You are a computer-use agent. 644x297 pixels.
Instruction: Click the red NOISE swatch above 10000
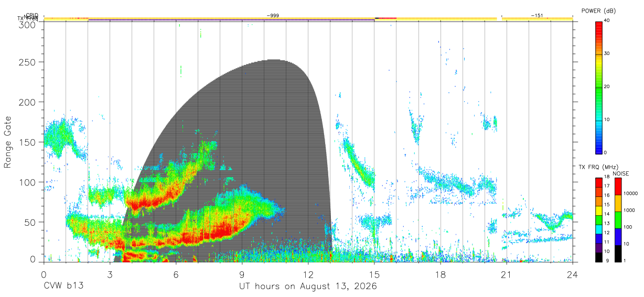pyautogui.click(x=618, y=186)
